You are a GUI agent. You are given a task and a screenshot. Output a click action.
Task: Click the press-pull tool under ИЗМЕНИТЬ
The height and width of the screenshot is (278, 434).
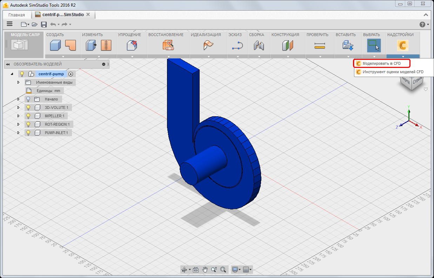pyautogui.click(x=91, y=45)
